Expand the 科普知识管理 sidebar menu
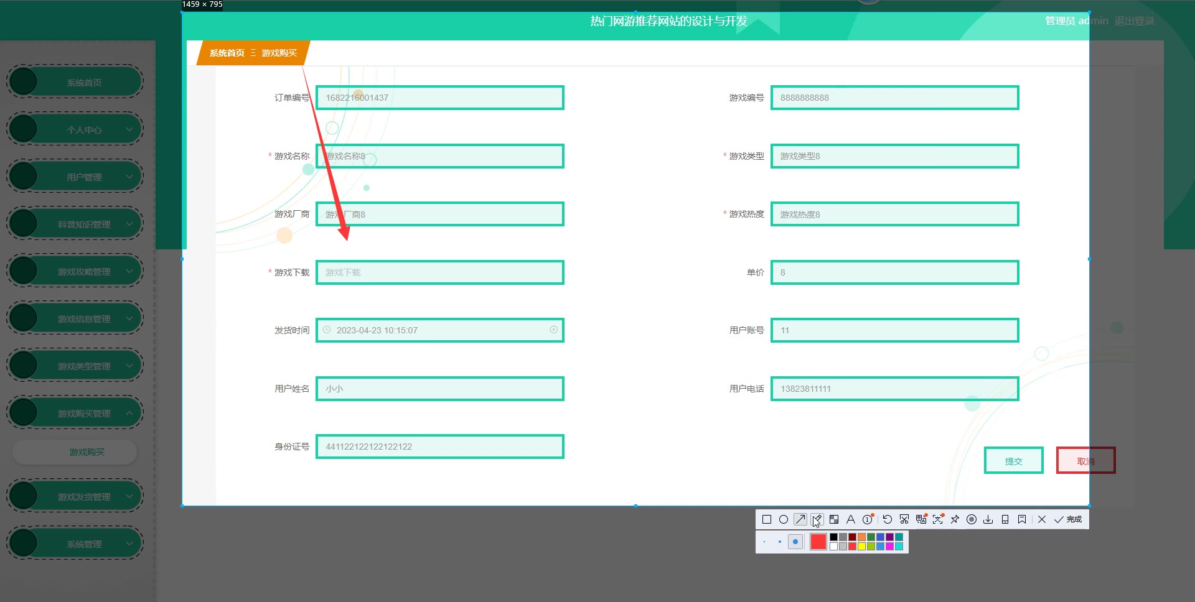Viewport: 1195px width, 602px height. [x=75, y=224]
